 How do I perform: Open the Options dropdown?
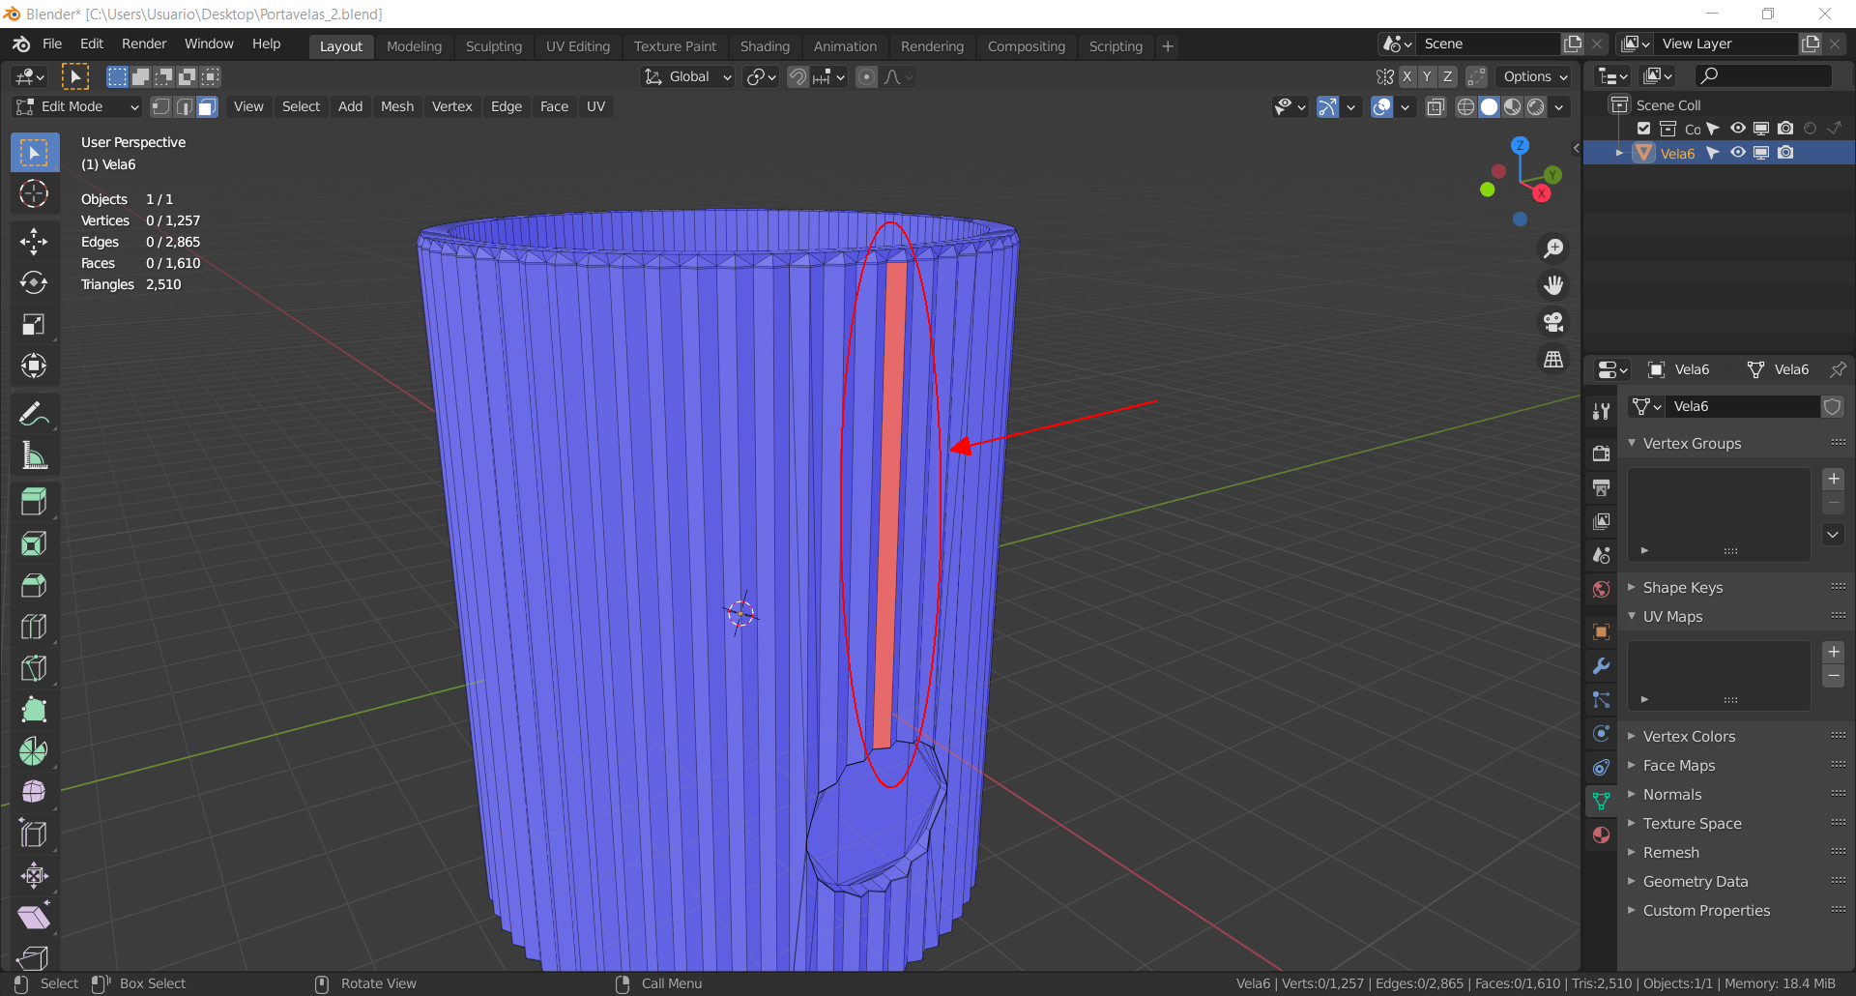1535,77
